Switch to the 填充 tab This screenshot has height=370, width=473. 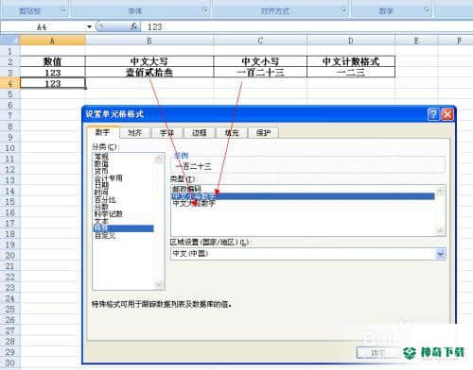click(x=232, y=133)
